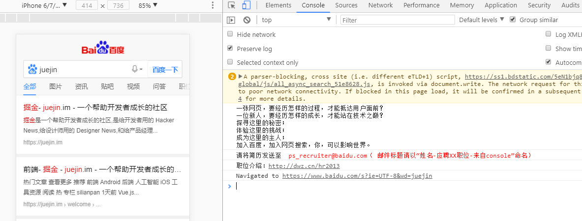The height and width of the screenshot is (221, 582).
Task: Click the console Filter input field
Action: (x=398, y=20)
